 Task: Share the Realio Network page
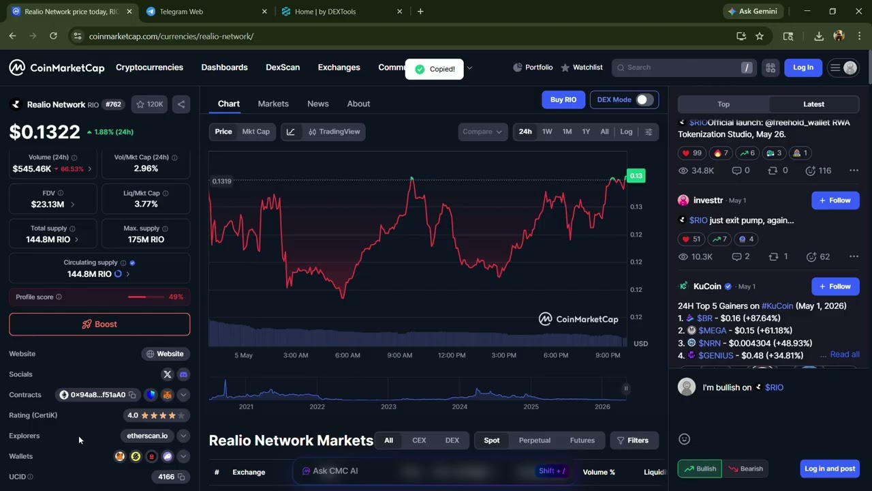[181, 104]
